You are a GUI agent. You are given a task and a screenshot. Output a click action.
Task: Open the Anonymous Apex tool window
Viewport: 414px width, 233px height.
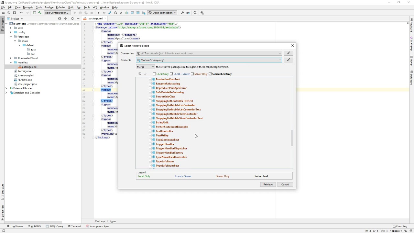tap(98, 226)
